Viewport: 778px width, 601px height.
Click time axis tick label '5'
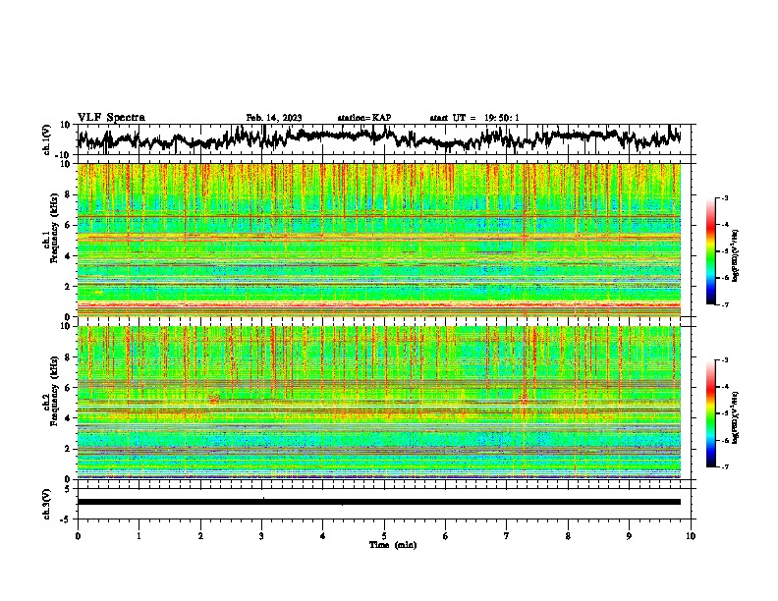click(x=384, y=536)
